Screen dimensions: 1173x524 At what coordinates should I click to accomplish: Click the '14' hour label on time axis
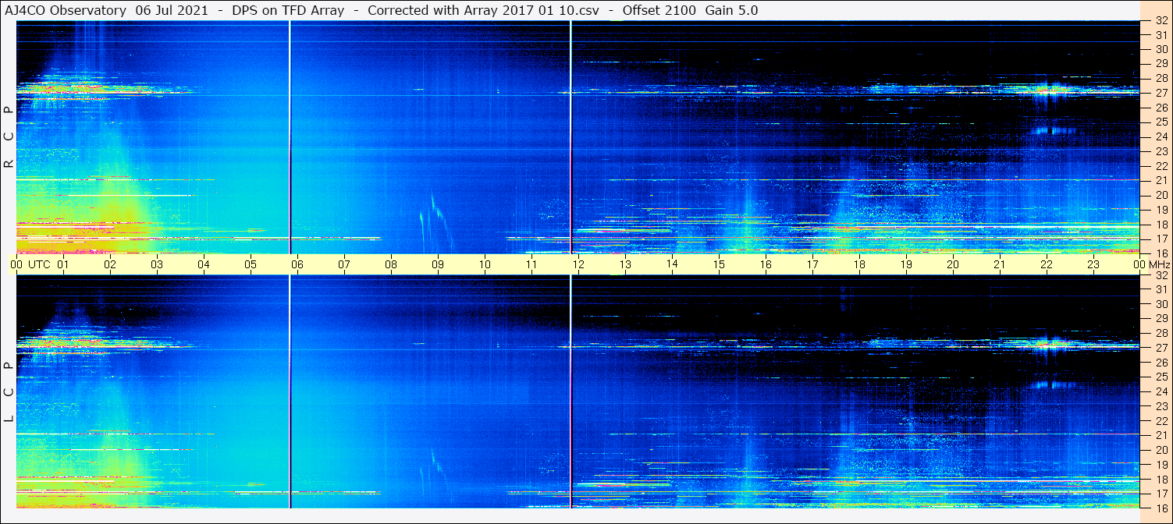pyautogui.click(x=672, y=264)
